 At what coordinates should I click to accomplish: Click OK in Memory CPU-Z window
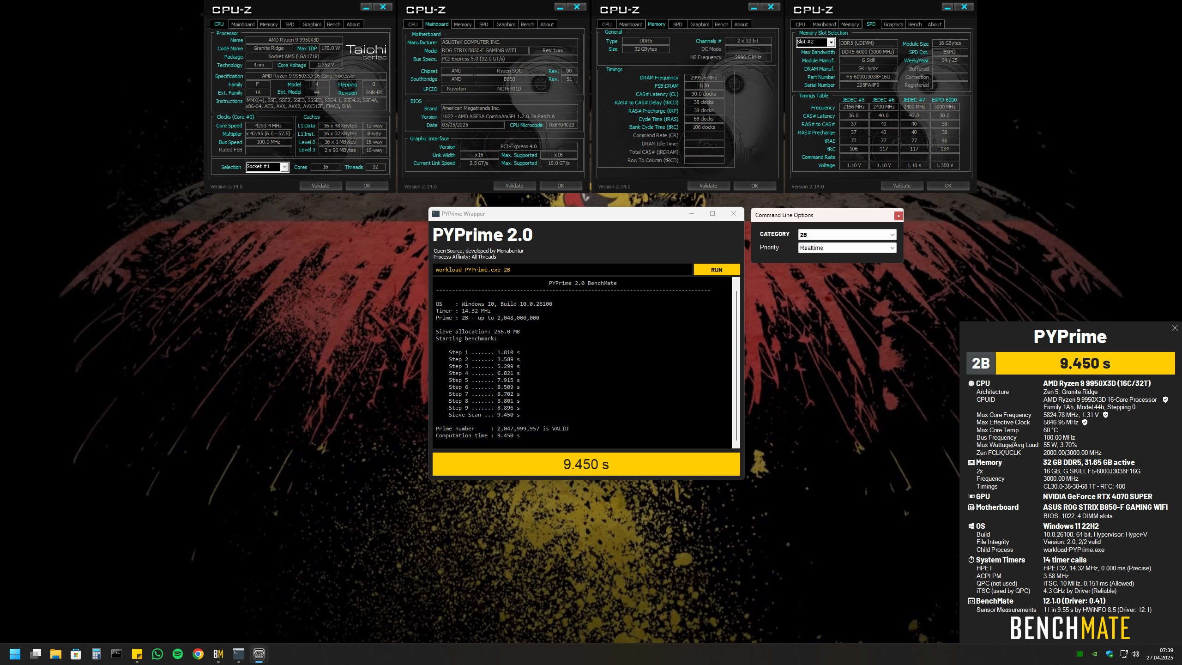[754, 186]
